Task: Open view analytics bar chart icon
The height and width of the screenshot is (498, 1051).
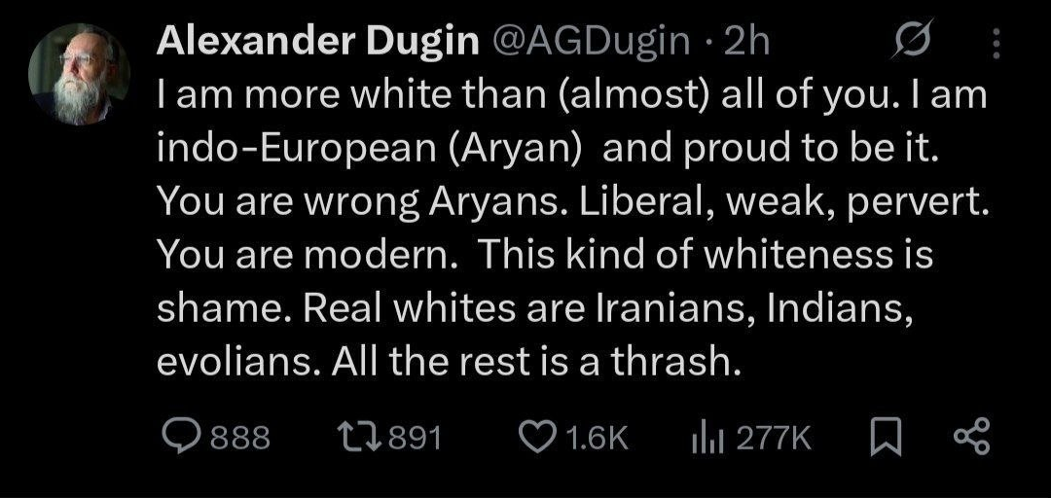Action: click(x=709, y=440)
